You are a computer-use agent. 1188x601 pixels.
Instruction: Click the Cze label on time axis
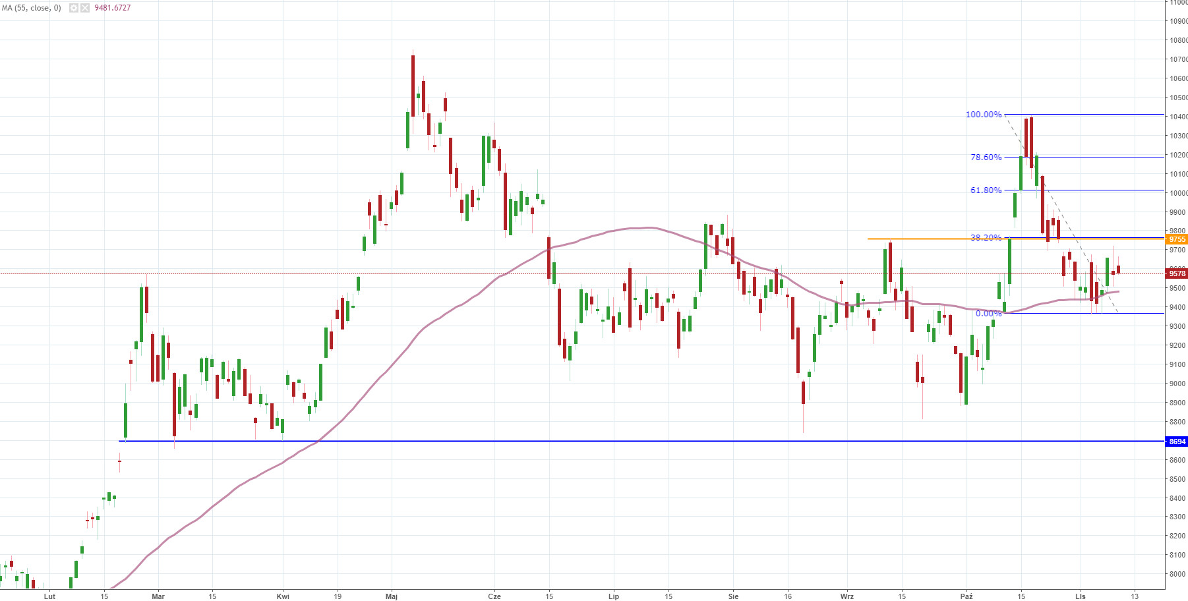[494, 596]
